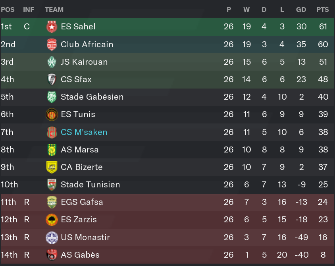Open the CS M'saken team link
The height and width of the screenshot is (266, 335).
pyautogui.click(x=84, y=132)
